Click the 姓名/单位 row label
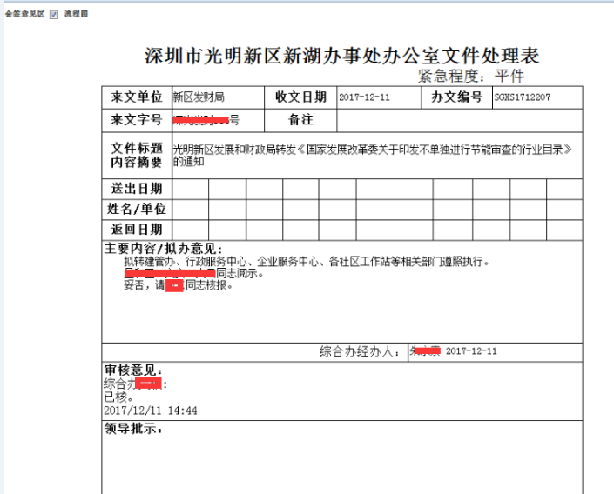 137,210
